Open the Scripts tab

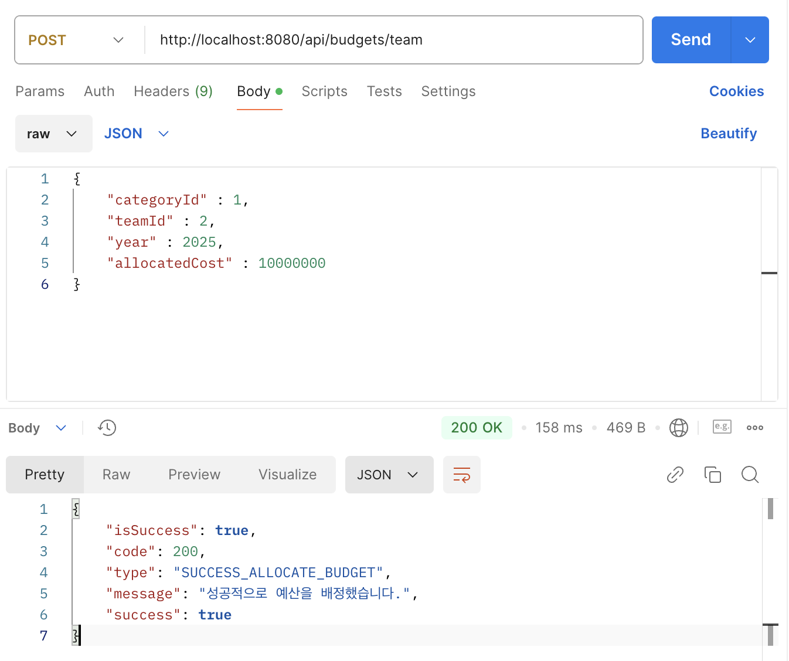(325, 91)
